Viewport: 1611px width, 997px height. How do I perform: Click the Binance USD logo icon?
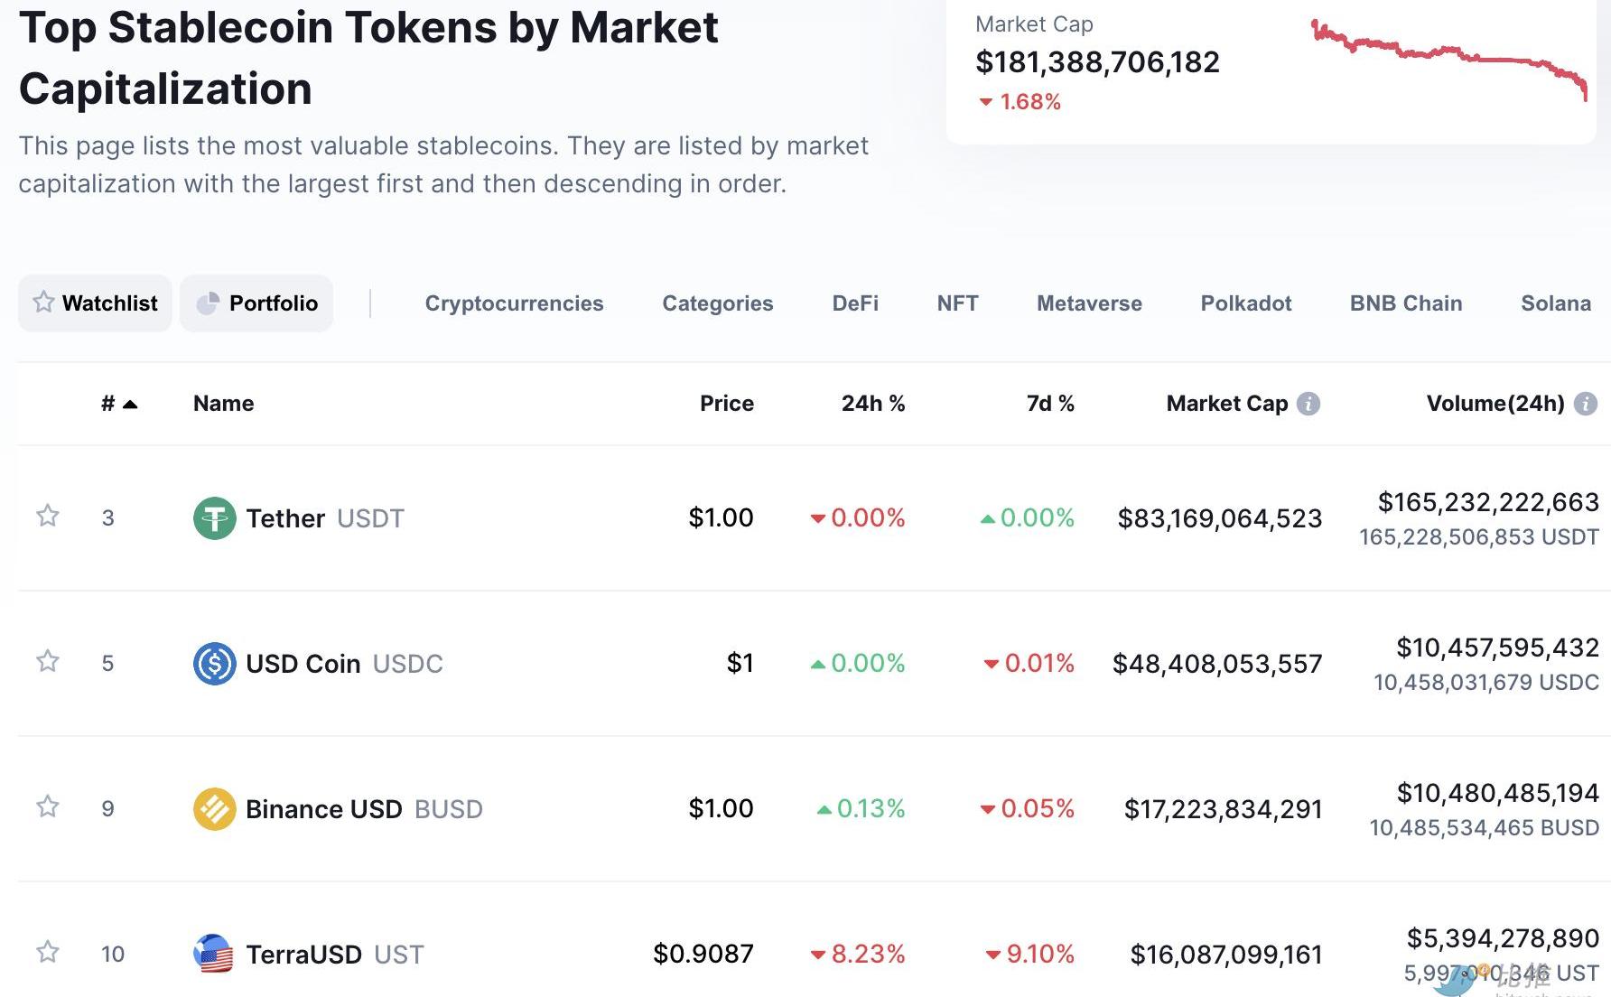pos(214,809)
